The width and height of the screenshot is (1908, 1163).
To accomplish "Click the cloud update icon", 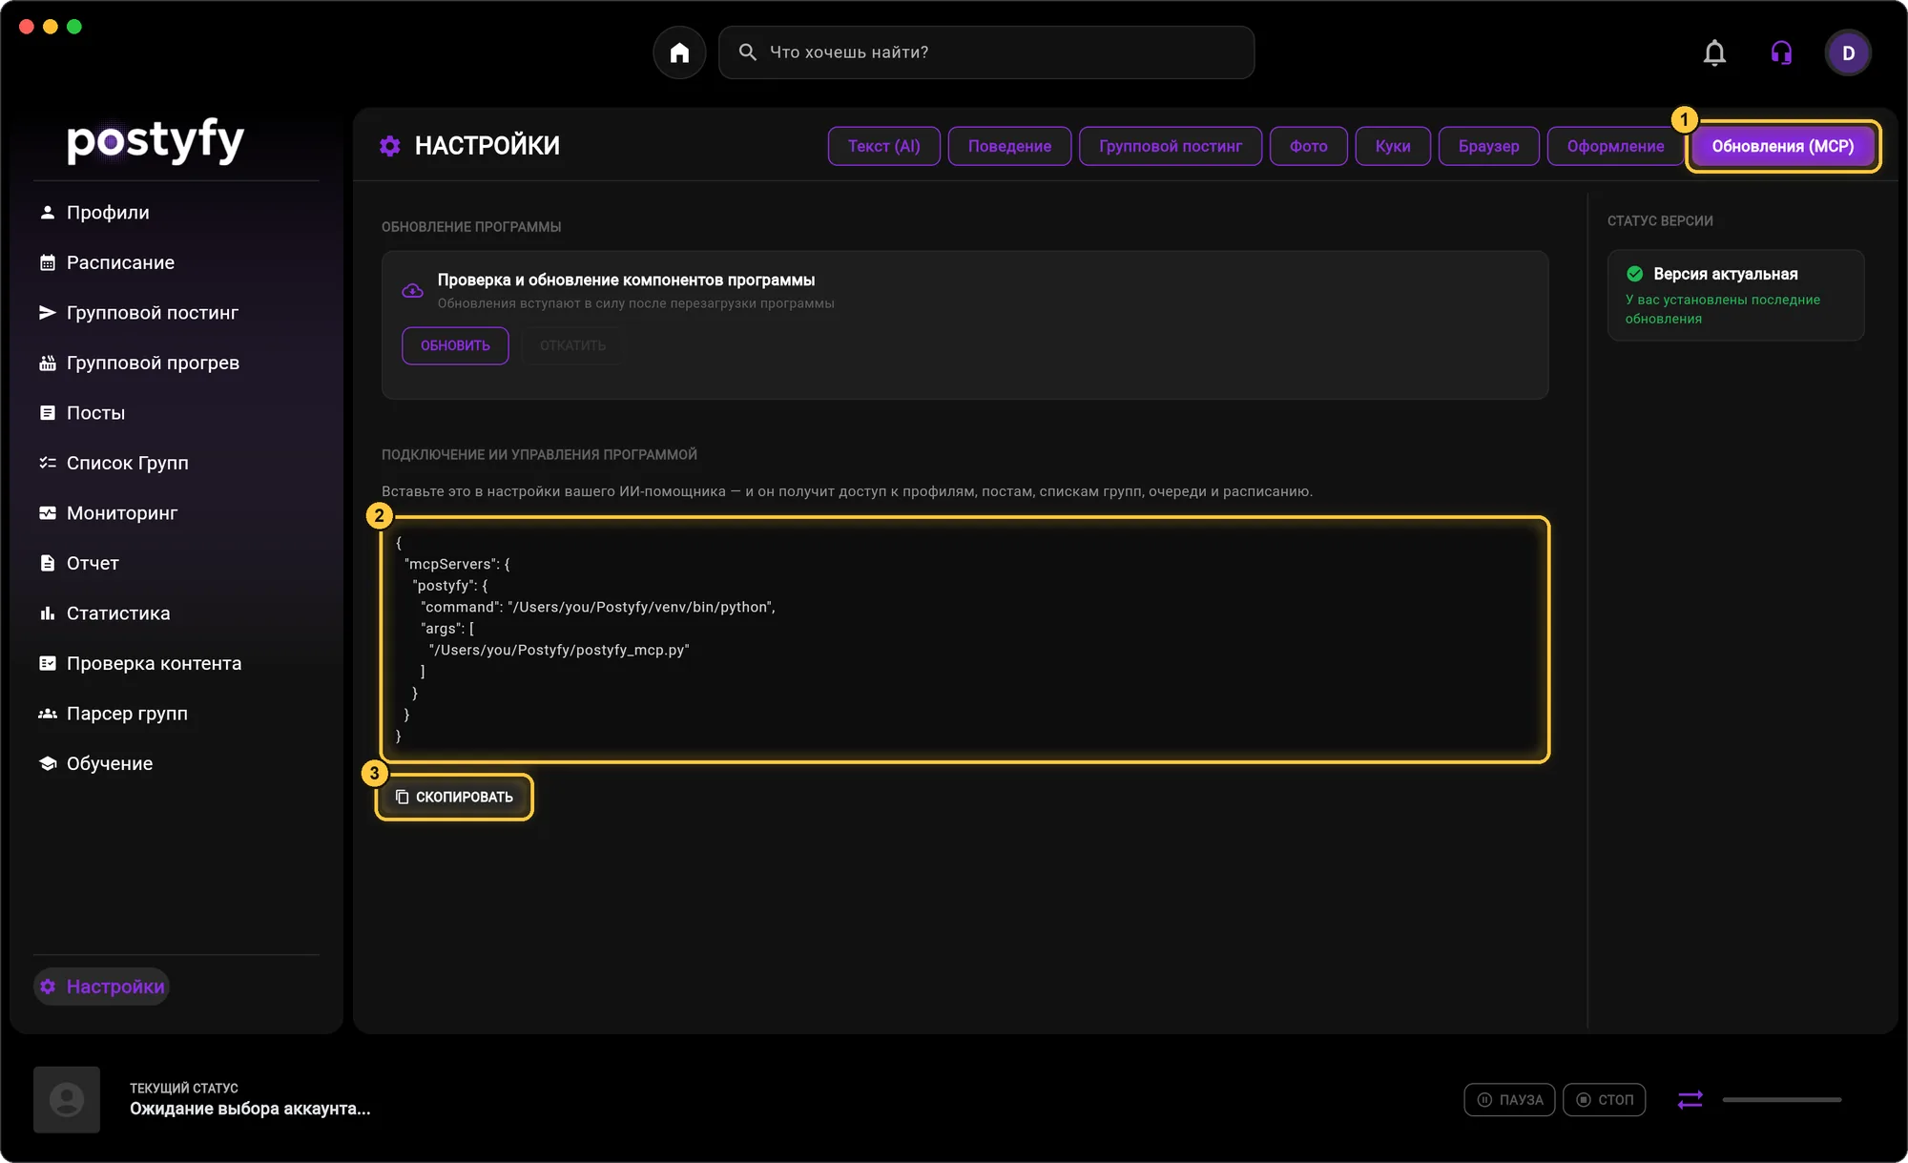I will point(412,291).
